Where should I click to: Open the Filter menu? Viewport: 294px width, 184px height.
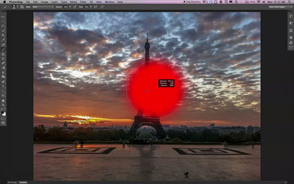pos(83,2)
